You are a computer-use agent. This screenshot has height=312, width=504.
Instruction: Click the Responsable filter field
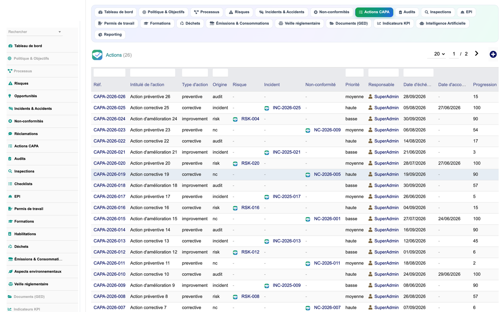coord(384,73)
